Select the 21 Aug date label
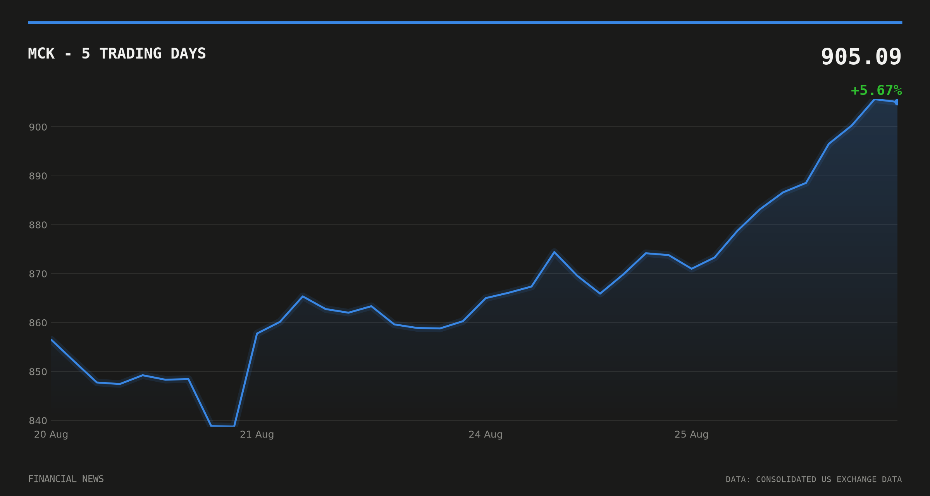 [257, 434]
